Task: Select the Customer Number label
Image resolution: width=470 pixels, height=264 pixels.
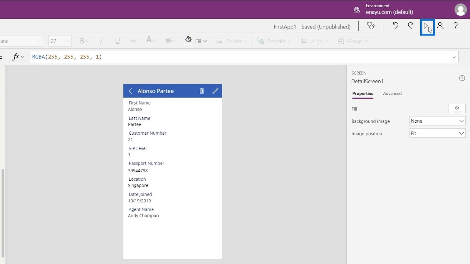Action: coord(147,133)
